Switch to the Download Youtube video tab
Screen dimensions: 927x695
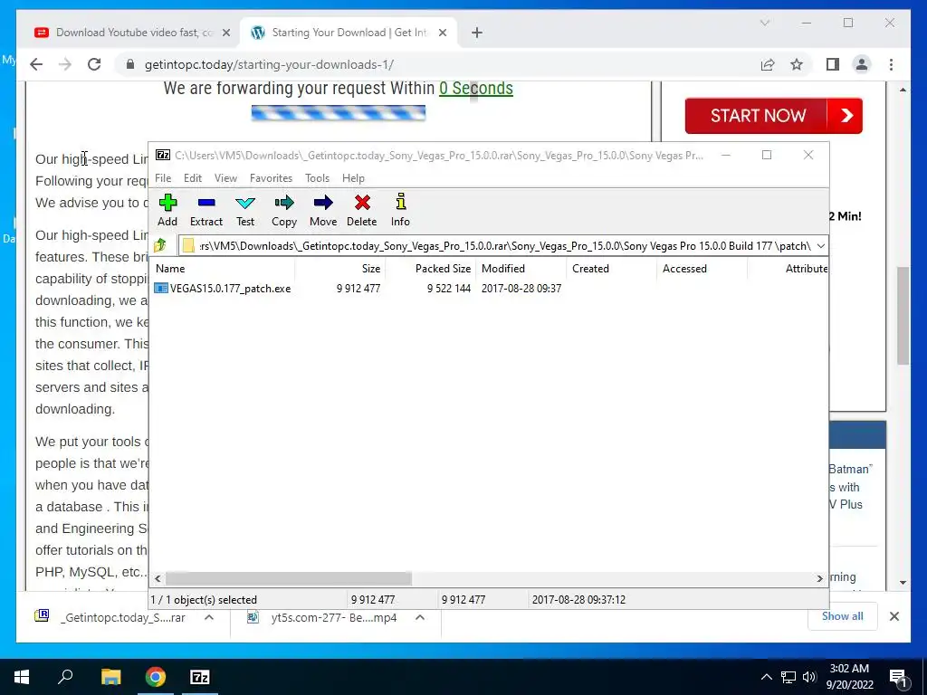point(130,33)
